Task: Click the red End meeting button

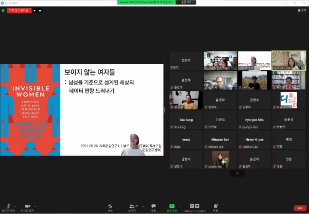Action: [300, 208]
